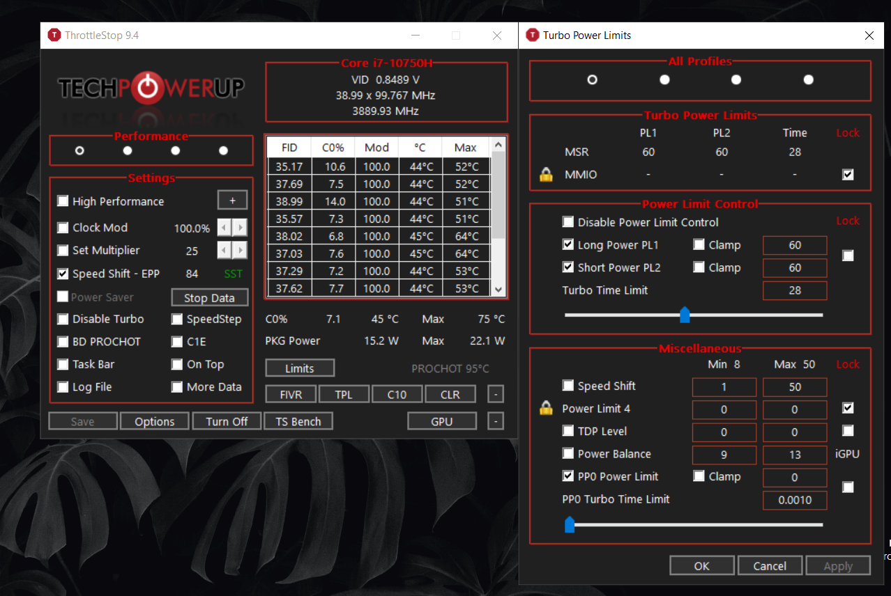Toggle the C1E checkbox

tap(177, 342)
